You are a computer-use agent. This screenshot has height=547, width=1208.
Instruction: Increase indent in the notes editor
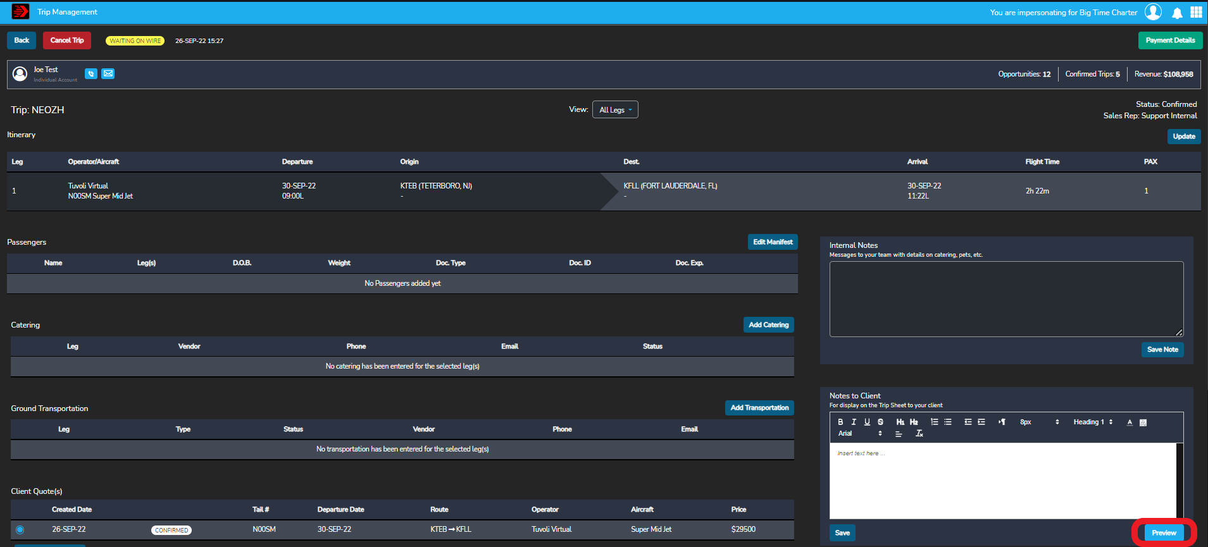pyautogui.click(x=981, y=422)
